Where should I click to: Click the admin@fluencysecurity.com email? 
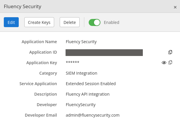point(92,115)
